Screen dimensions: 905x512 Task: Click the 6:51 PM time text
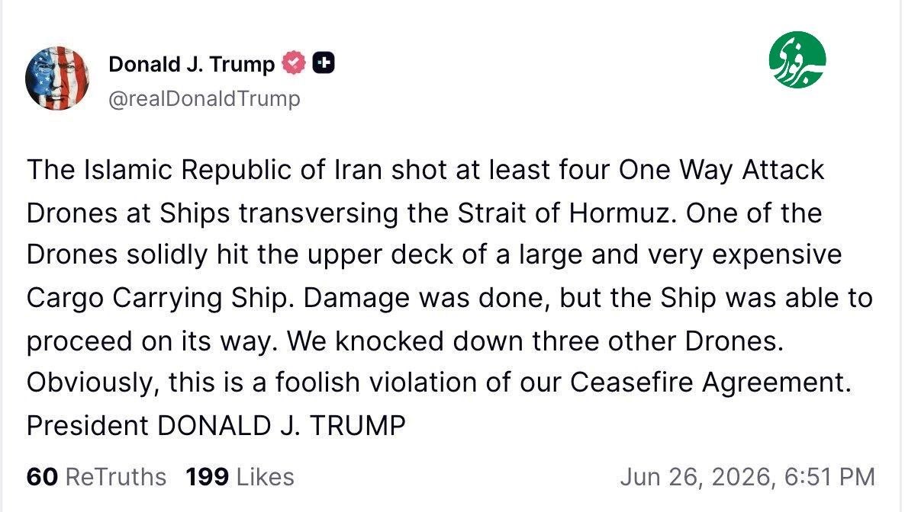coord(830,478)
